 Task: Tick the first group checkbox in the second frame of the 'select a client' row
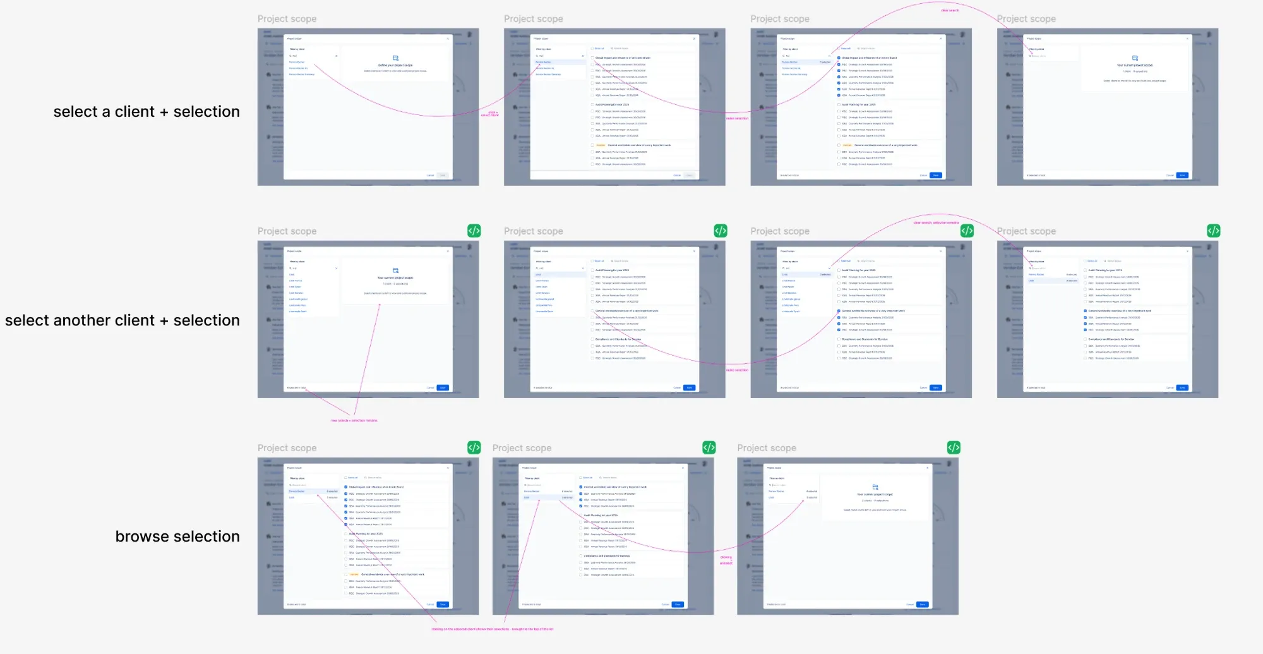point(593,58)
